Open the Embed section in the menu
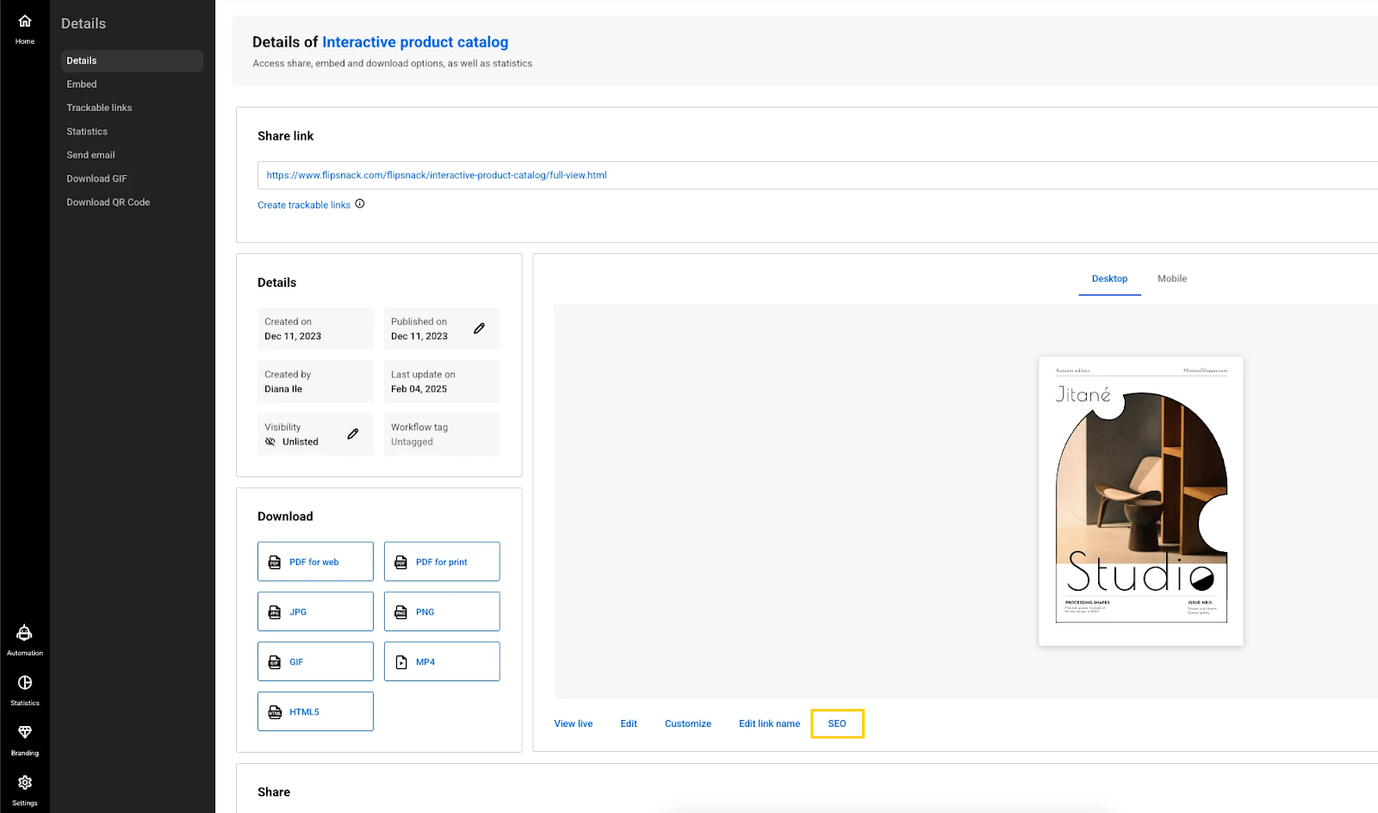 pyautogui.click(x=81, y=84)
